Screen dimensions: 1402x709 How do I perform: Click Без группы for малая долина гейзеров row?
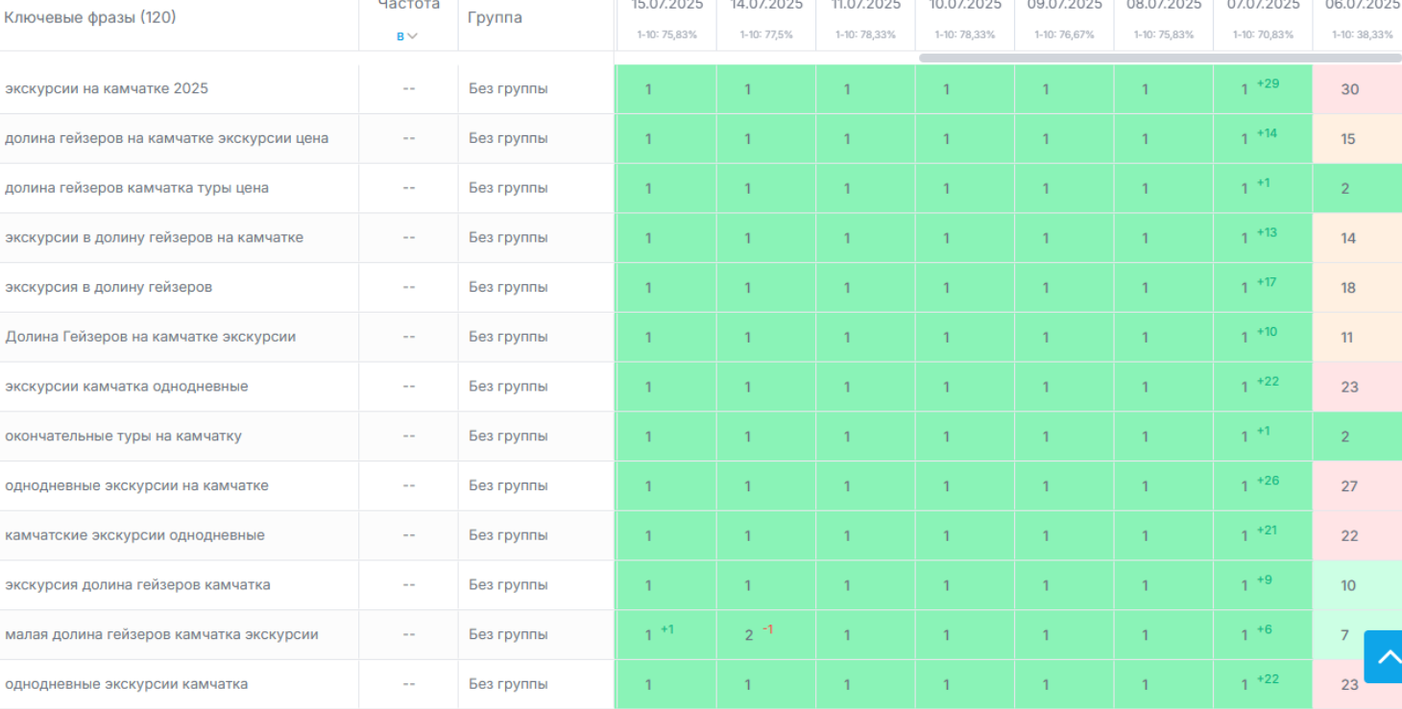508,634
